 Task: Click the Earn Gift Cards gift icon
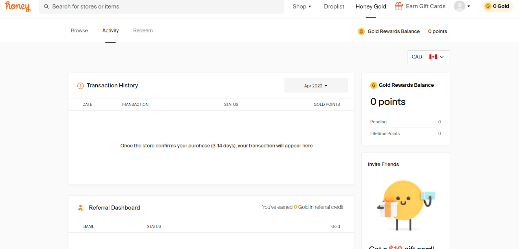coord(399,6)
